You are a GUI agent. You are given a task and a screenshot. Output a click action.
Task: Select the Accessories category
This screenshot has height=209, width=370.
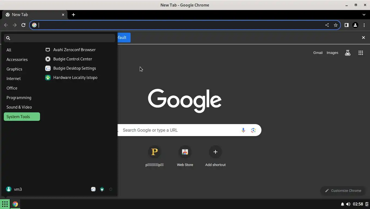[x=22, y=60]
